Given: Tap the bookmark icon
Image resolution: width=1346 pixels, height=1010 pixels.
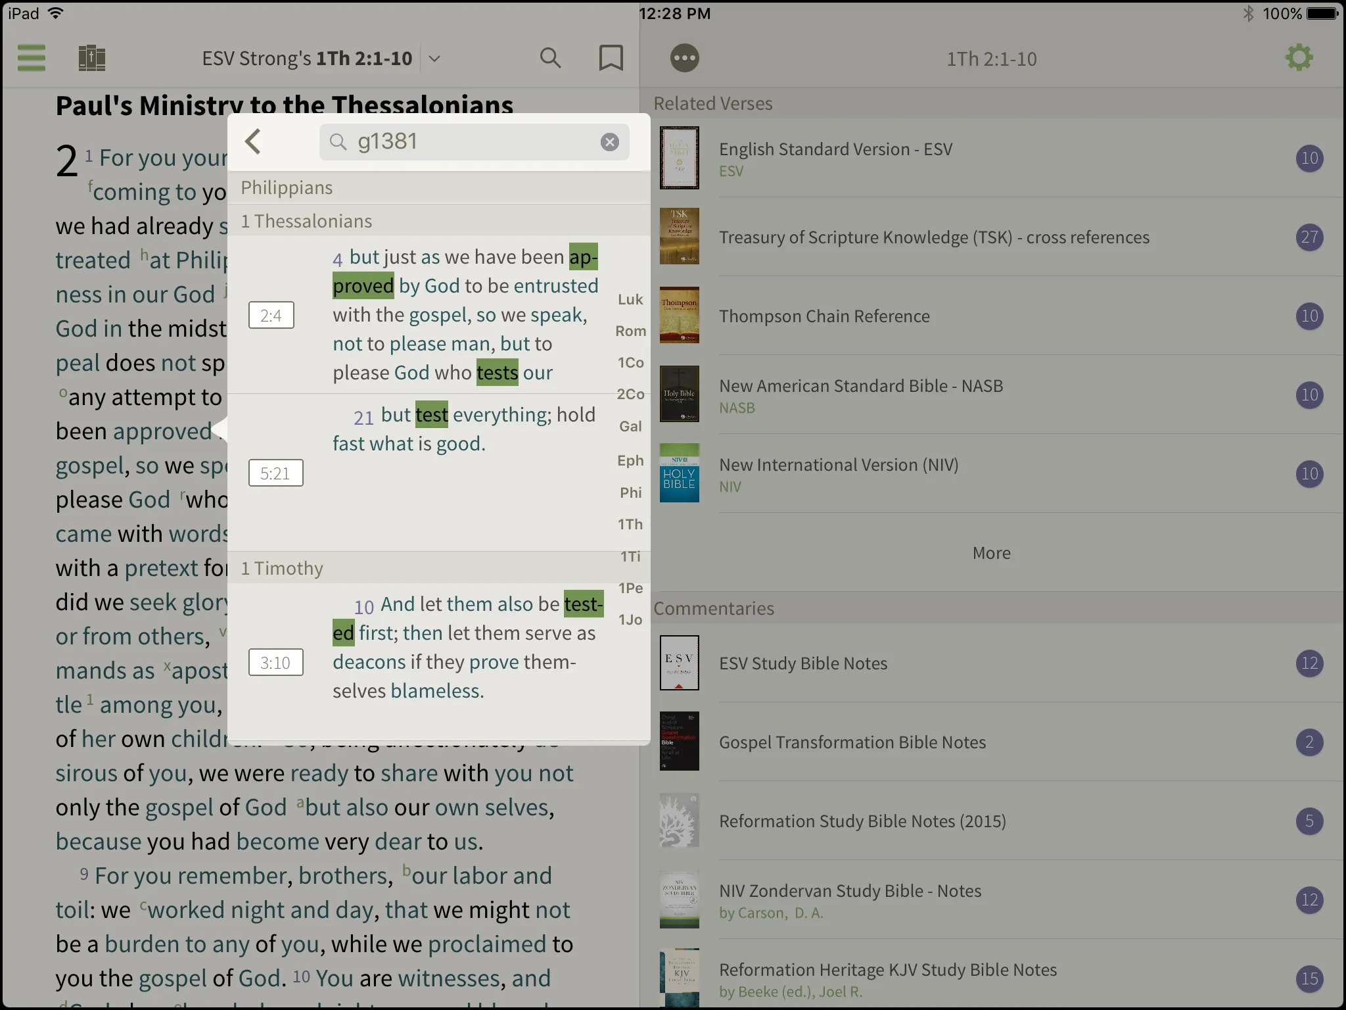Looking at the screenshot, I should click(611, 58).
